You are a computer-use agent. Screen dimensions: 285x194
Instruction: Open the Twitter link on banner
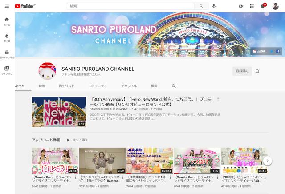click(272, 52)
